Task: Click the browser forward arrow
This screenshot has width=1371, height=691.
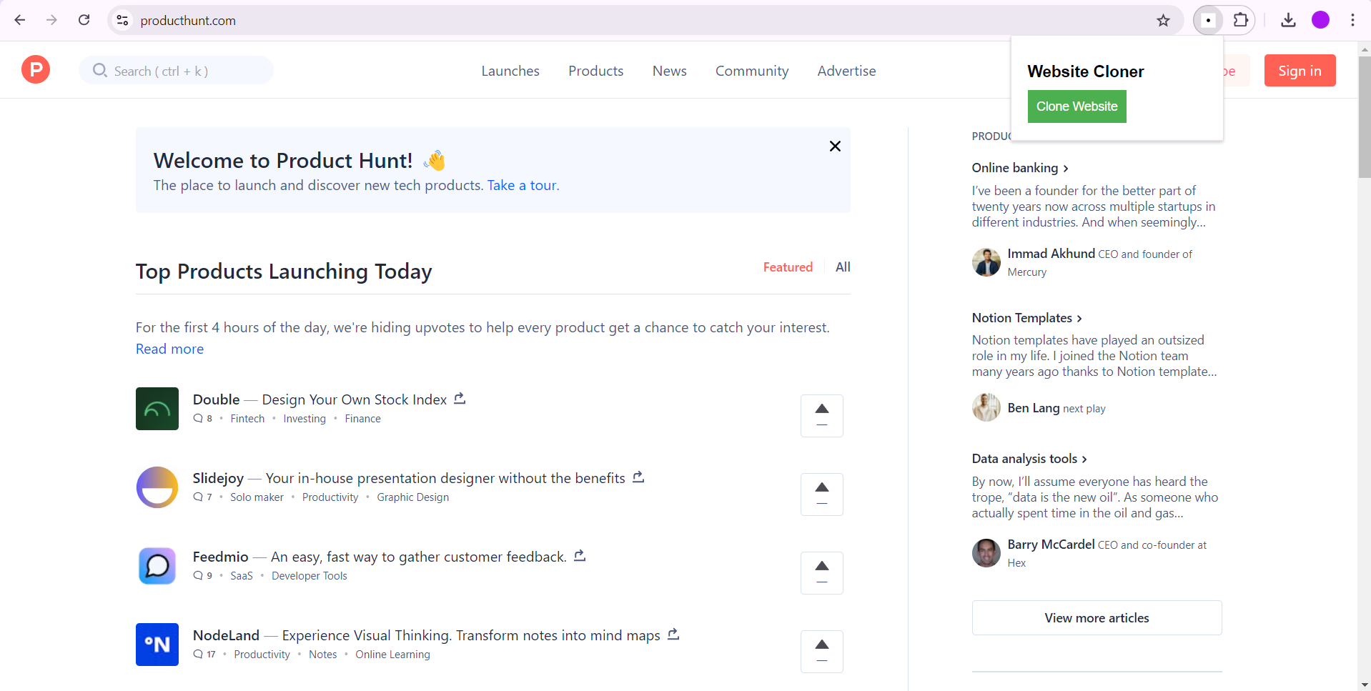Action: point(51,20)
